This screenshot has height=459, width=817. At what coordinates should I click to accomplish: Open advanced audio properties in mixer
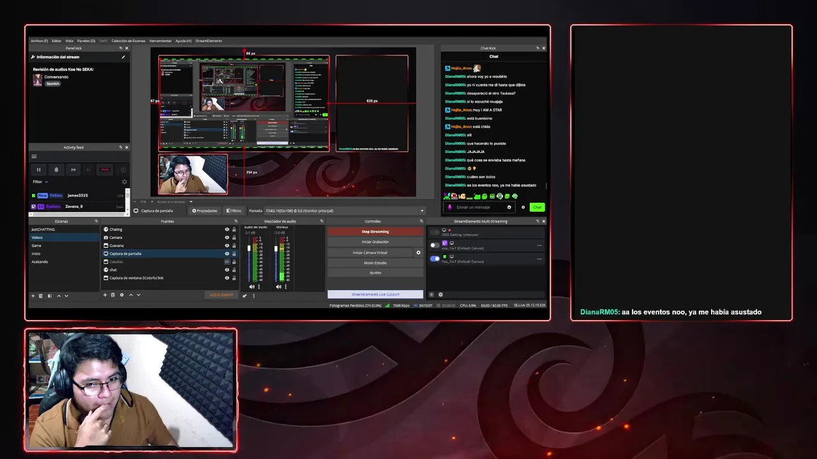pos(244,296)
